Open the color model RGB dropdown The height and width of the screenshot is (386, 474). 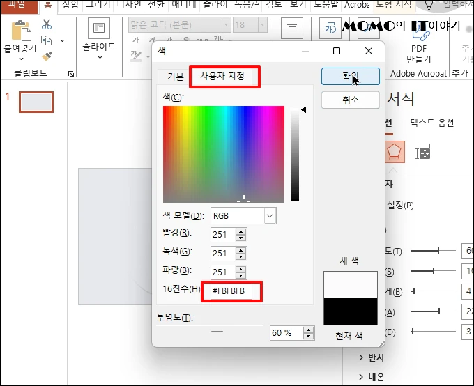(x=270, y=216)
